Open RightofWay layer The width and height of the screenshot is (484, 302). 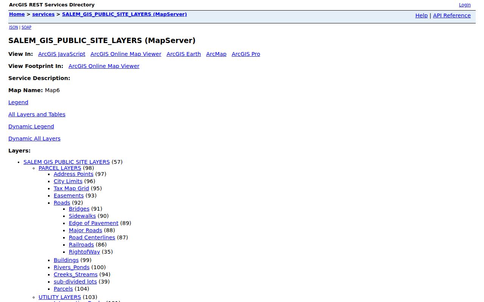point(84,252)
